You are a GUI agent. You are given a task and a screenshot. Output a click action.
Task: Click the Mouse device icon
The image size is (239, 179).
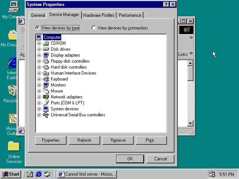tap(46, 91)
